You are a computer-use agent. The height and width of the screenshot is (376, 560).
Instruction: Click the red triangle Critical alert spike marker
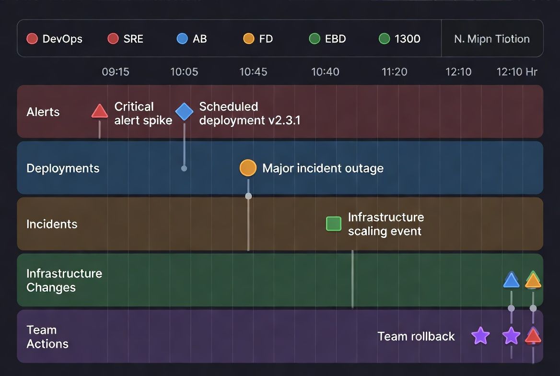(x=100, y=111)
